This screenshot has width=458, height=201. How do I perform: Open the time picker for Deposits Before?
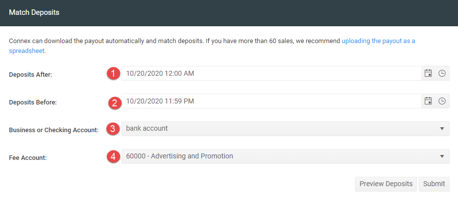[442, 101]
